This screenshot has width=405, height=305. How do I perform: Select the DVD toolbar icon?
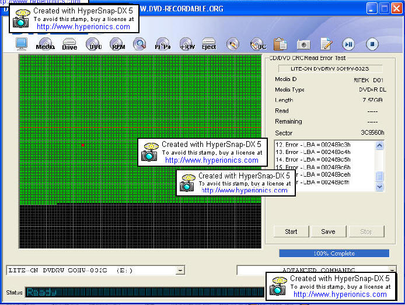click(x=93, y=44)
